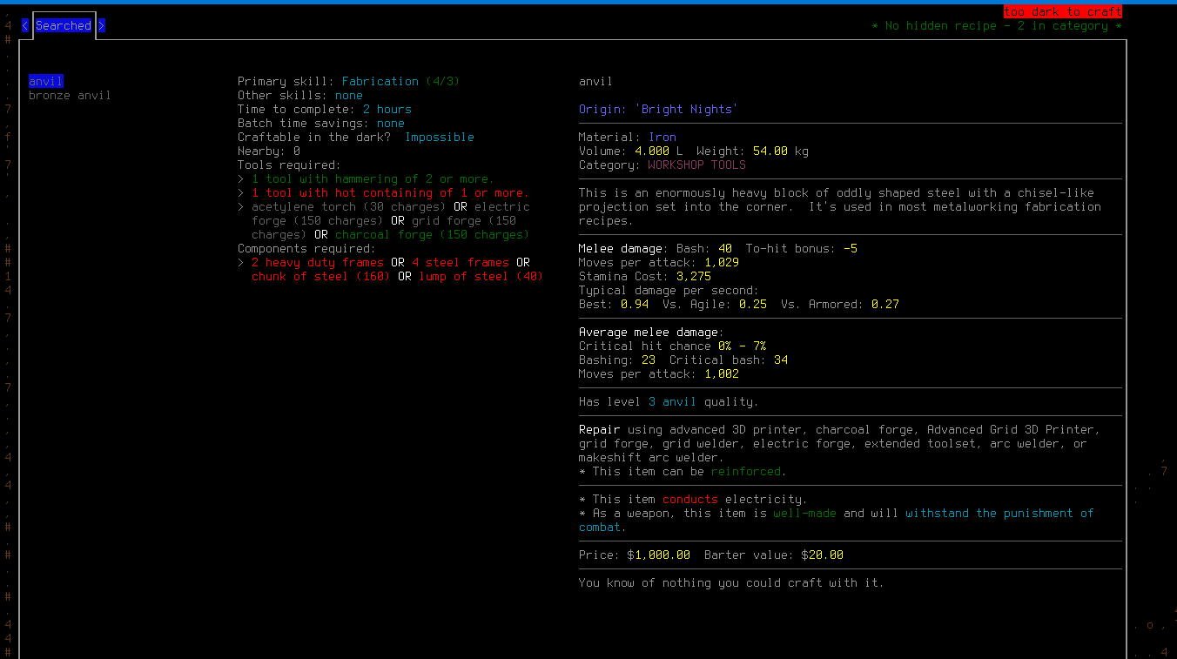Click the '54.00' weight value
This screenshot has height=659, width=1177.
click(770, 151)
